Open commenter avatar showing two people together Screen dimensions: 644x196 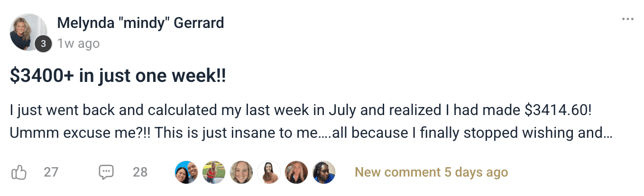(186, 172)
